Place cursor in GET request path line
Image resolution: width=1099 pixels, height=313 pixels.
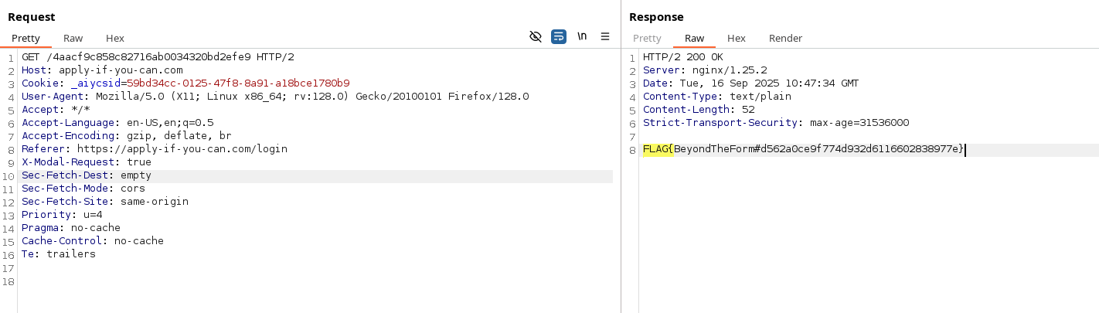pos(155,57)
